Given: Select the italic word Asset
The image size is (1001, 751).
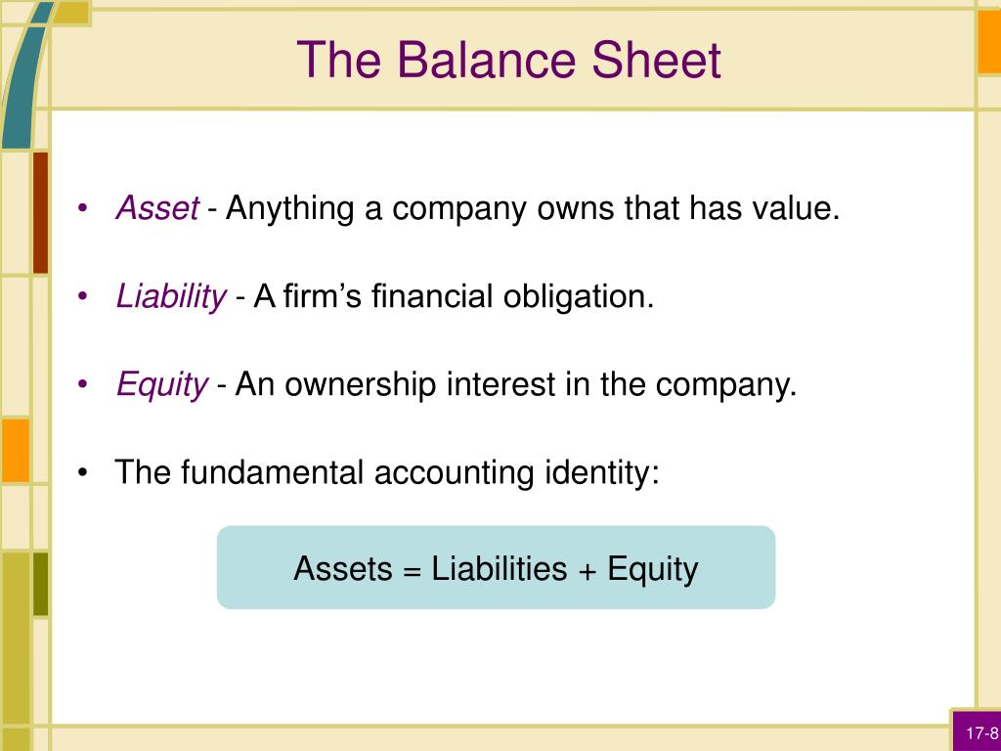Looking at the screenshot, I should point(157,208).
